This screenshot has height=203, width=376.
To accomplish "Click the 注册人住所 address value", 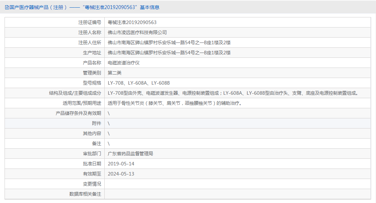I will click(169, 42).
